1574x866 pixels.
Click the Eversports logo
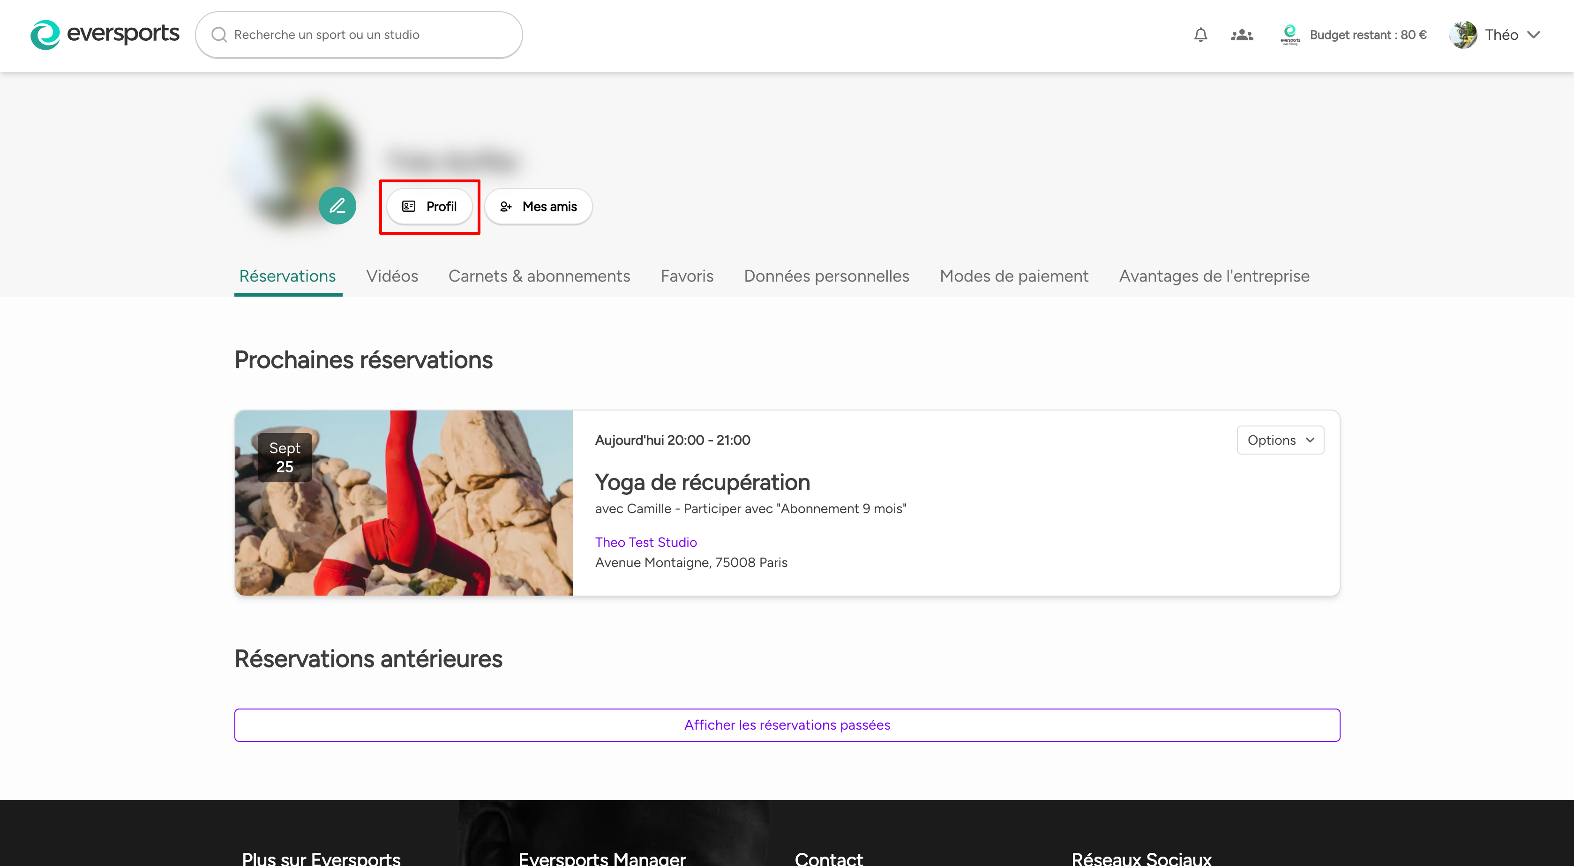(105, 34)
